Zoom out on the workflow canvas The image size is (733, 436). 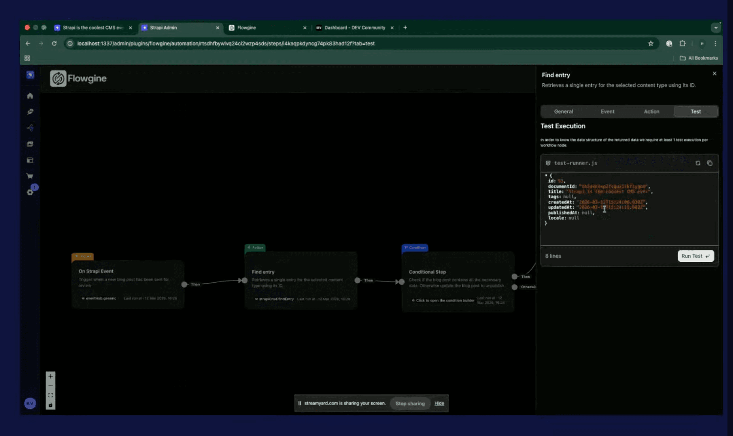click(x=51, y=386)
